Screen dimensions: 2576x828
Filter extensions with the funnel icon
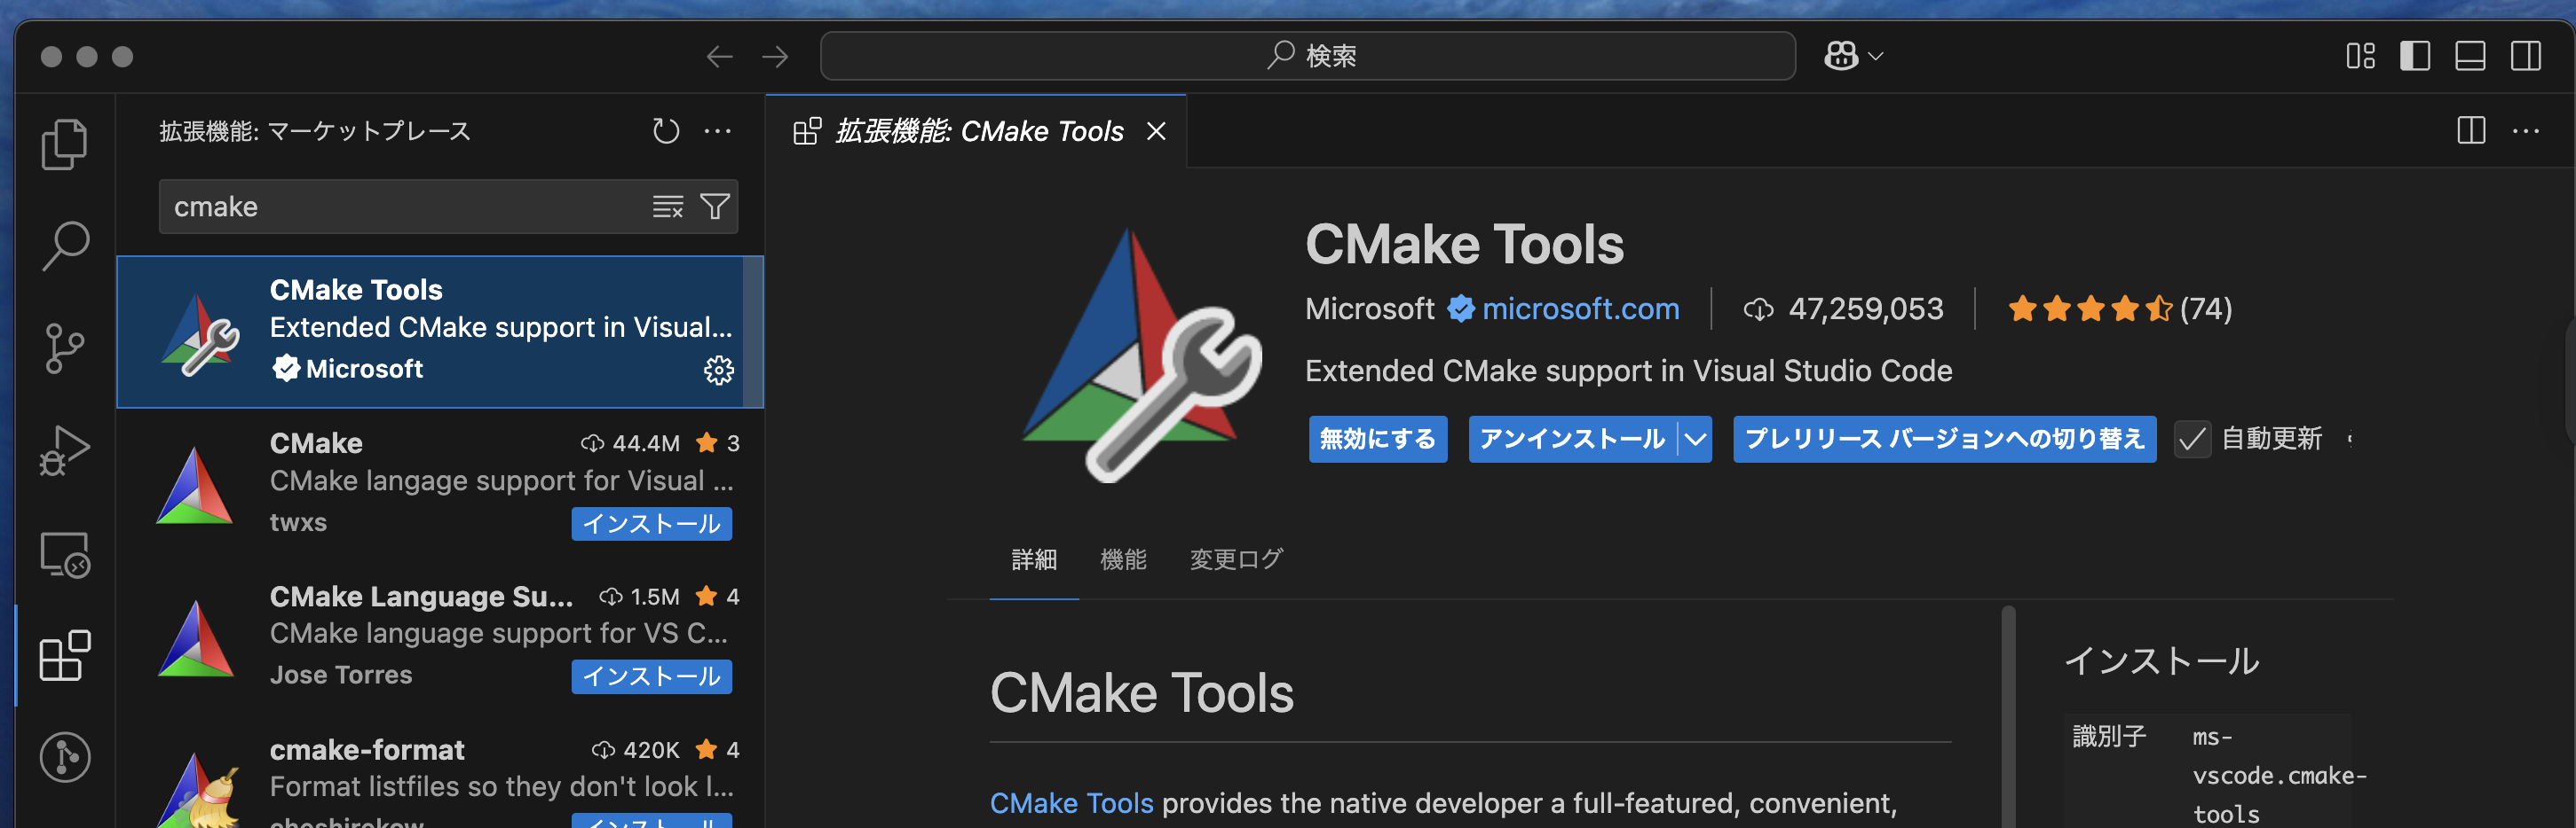click(714, 207)
